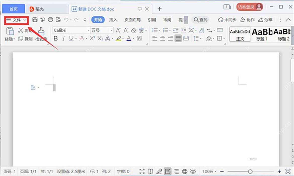Image resolution: width=294 pixels, height=176 pixels.
Task: Toggle Subscript formatting
Action: pyautogui.click(x=100, y=38)
